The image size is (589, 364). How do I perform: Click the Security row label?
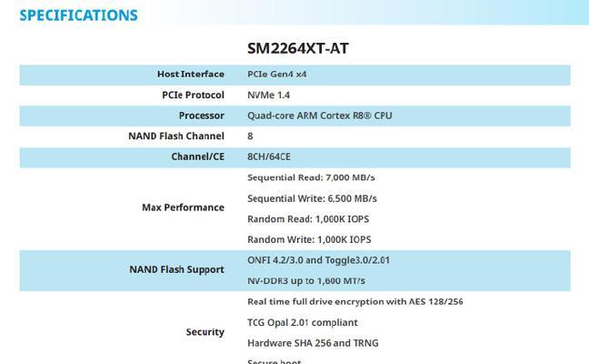point(205,331)
